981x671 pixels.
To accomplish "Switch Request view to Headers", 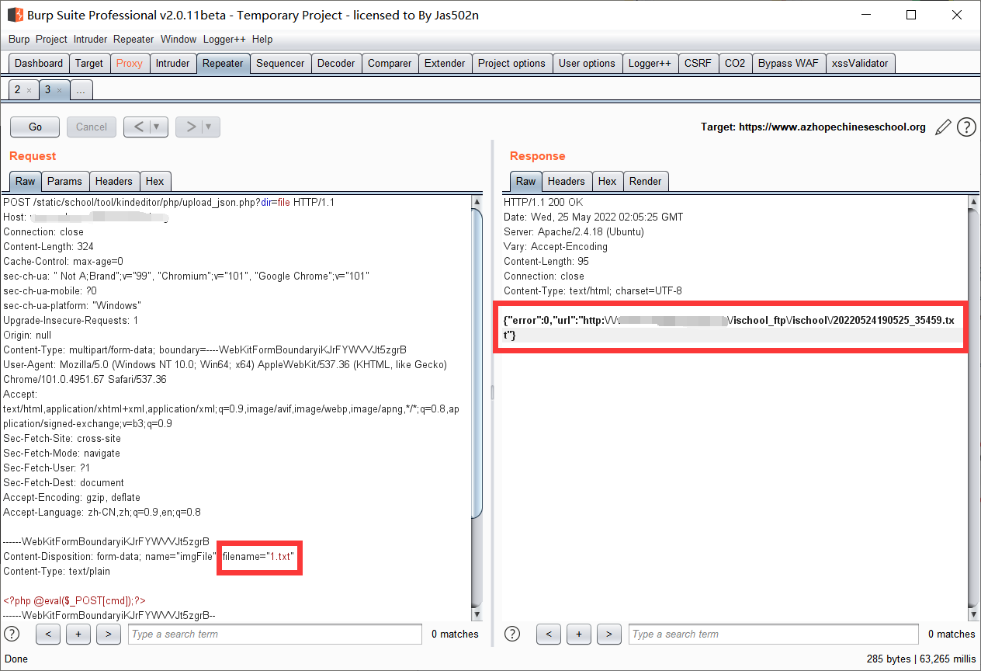I will pos(113,181).
